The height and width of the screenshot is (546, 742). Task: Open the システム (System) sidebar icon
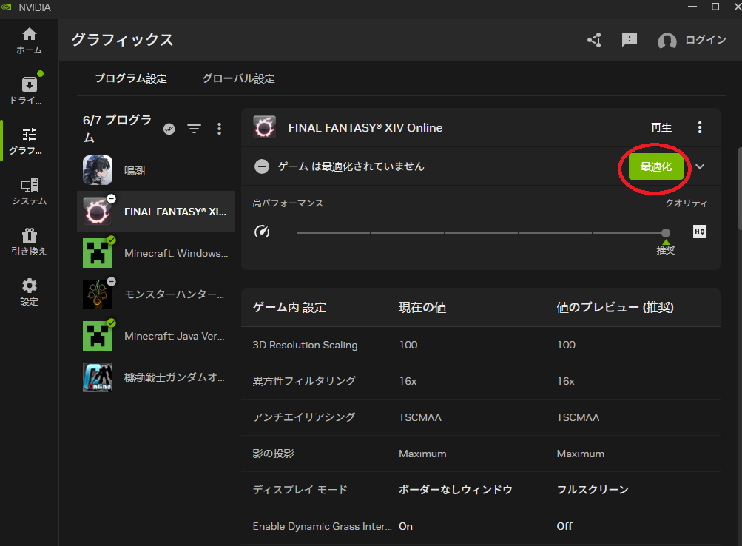pos(29,191)
